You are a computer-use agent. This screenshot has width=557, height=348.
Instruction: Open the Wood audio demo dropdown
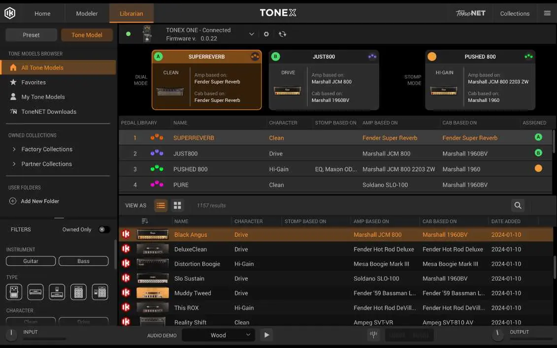click(219, 335)
